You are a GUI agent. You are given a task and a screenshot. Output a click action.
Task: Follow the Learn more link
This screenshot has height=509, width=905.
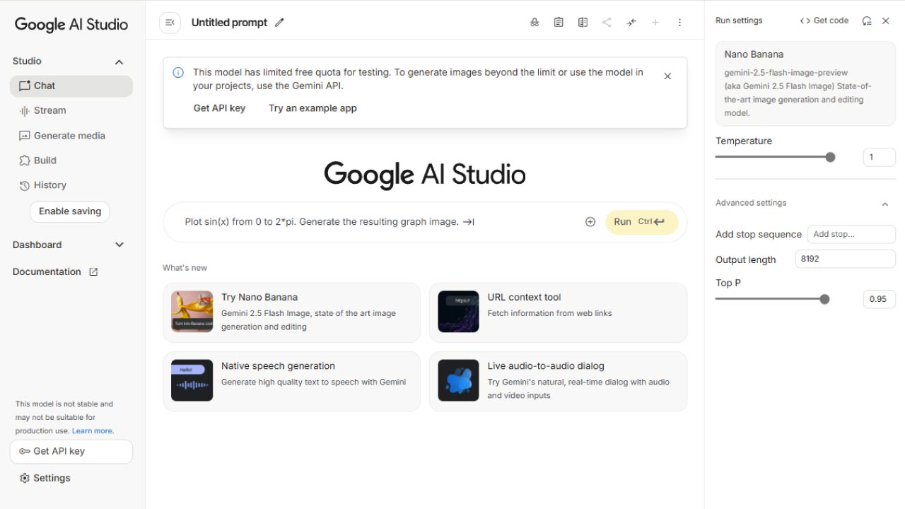pyautogui.click(x=92, y=431)
